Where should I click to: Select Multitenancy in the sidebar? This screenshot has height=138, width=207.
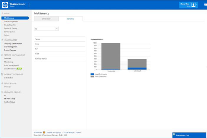15,18
